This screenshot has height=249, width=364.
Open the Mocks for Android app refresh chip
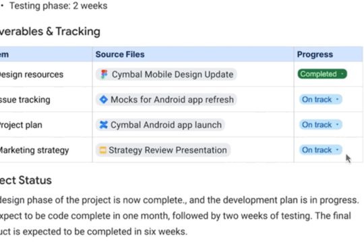(166, 100)
